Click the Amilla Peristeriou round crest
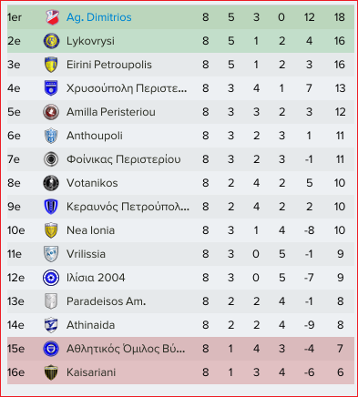 (x=51, y=112)
